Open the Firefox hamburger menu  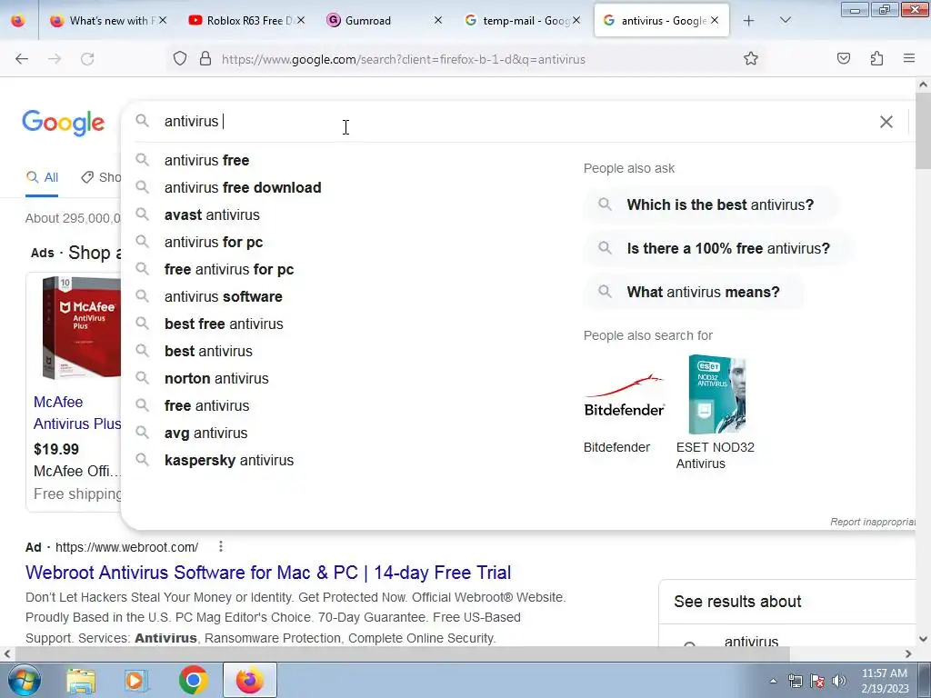(909, 59)
